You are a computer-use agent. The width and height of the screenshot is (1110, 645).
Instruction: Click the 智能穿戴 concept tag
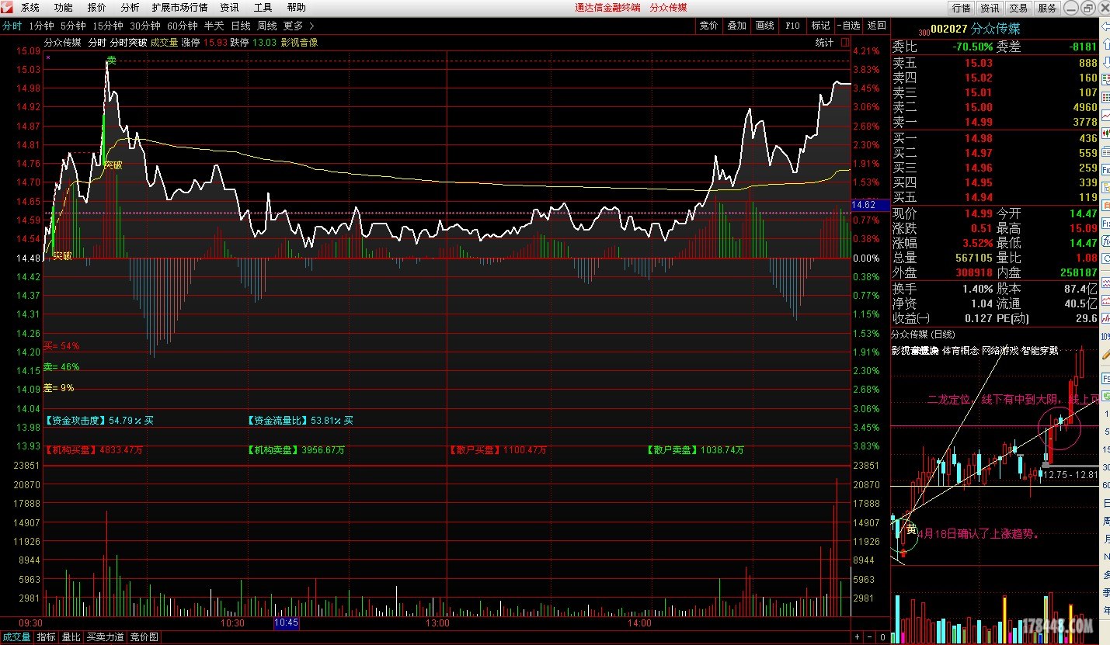(x=1040, y=351)
